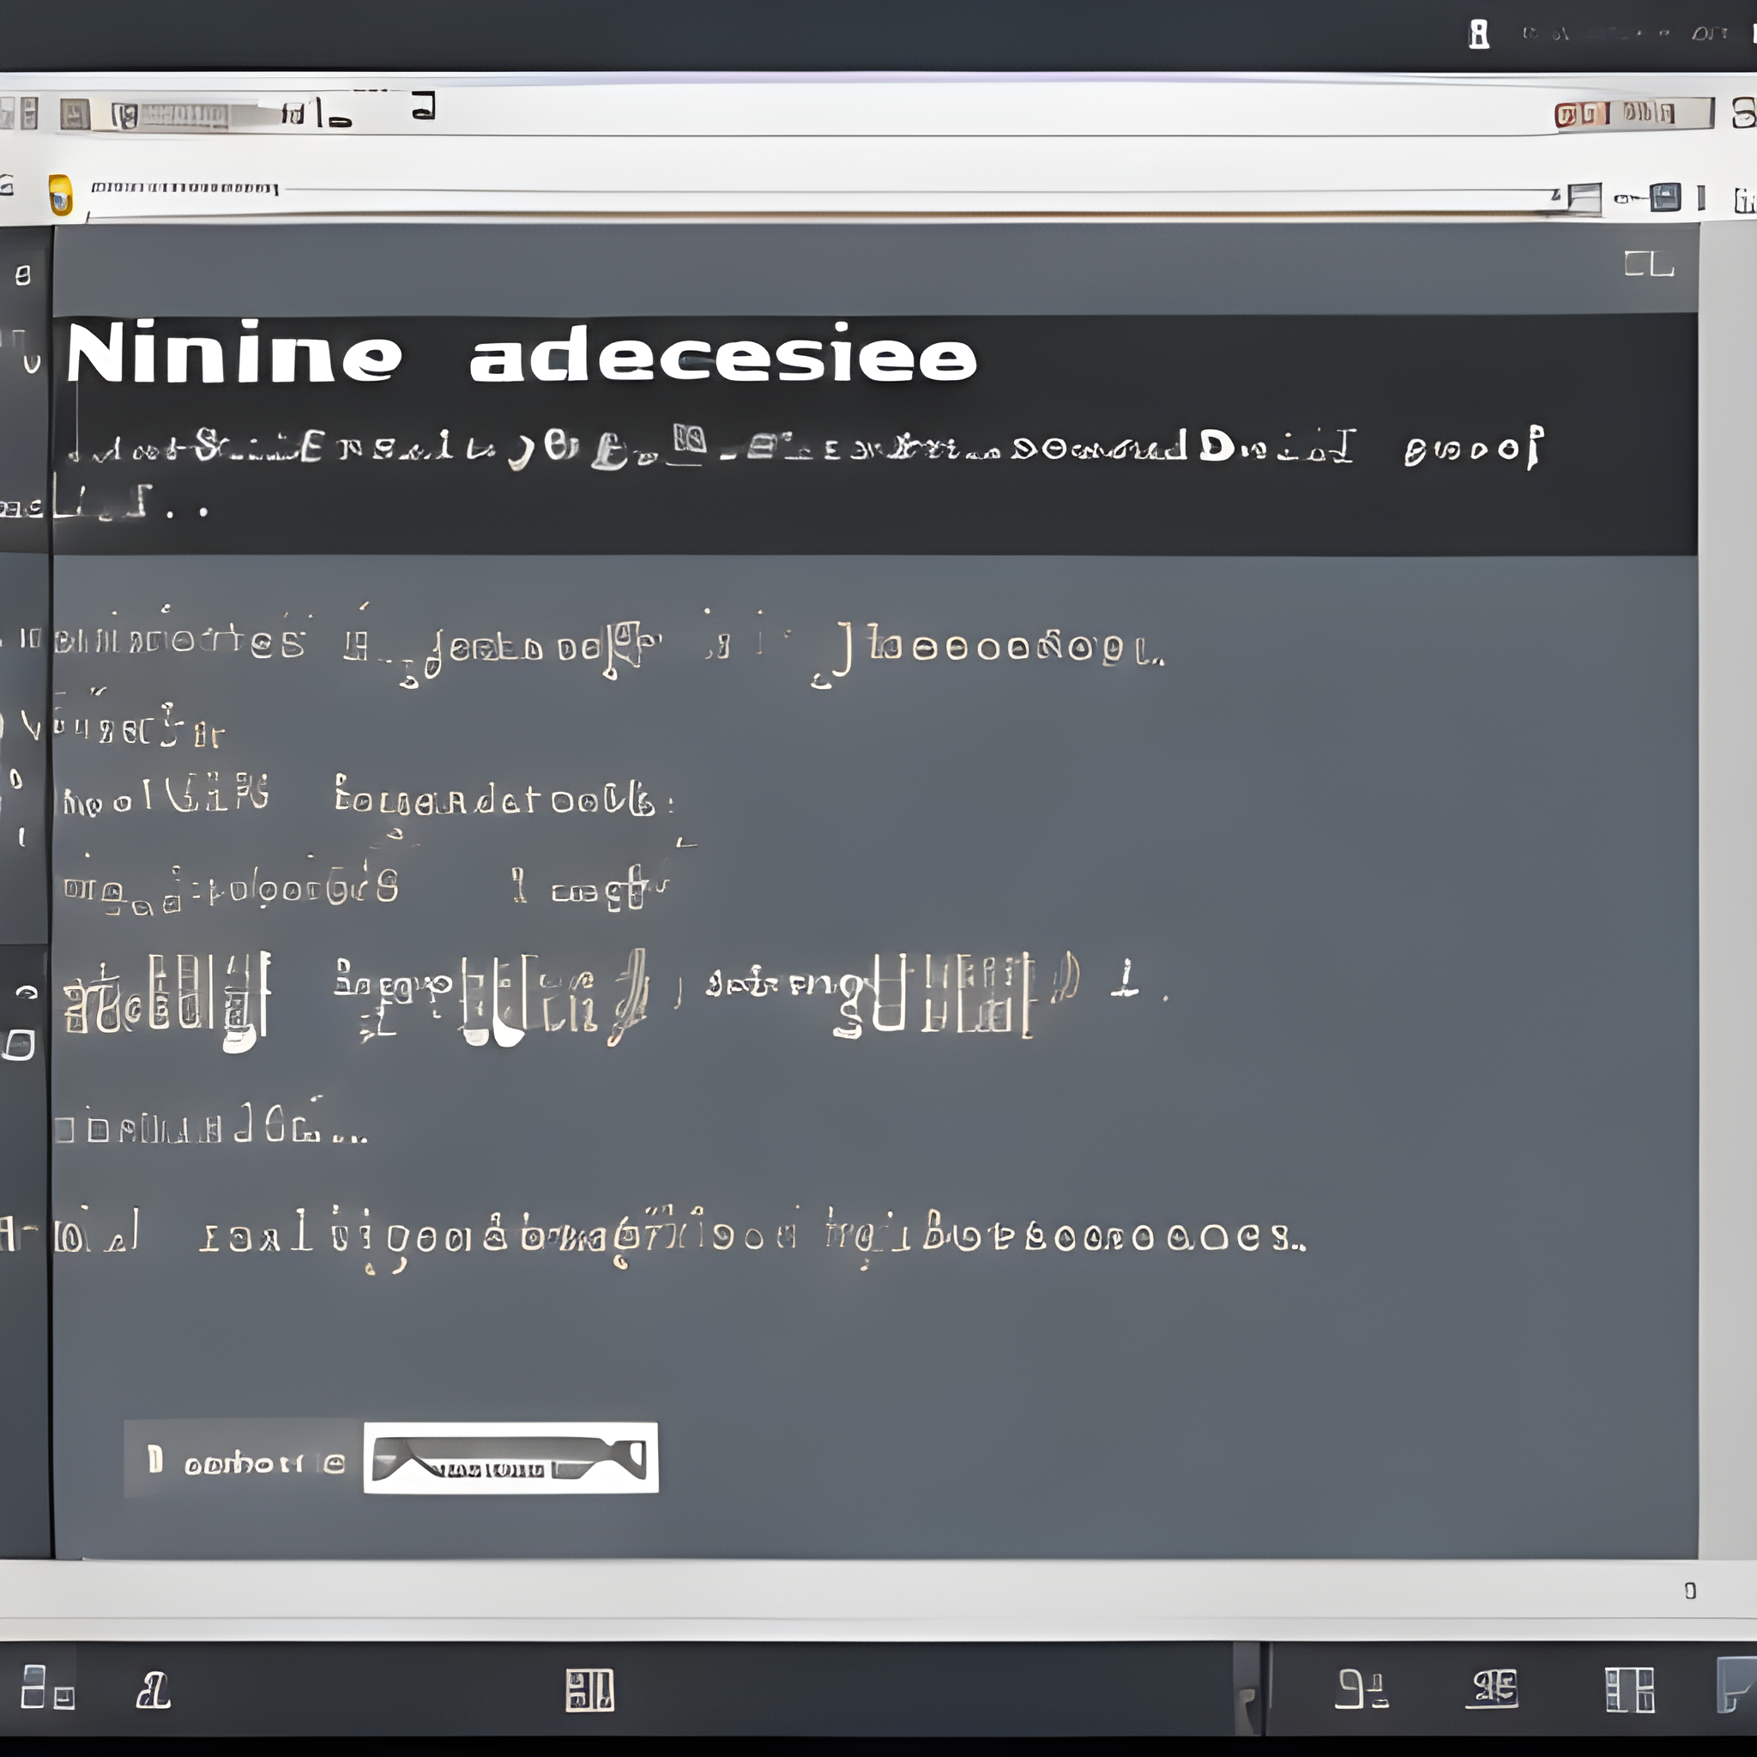Open the highlighted white combo box near bottom

click(510, 1458)
